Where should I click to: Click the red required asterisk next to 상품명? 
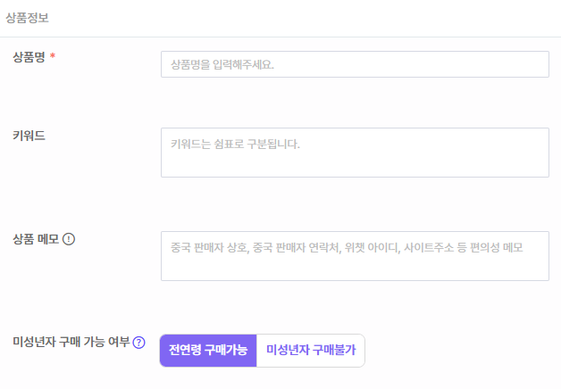pos(53,57)
